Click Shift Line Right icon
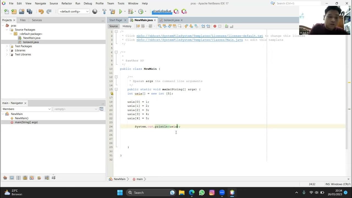 (x=208, y=26)
